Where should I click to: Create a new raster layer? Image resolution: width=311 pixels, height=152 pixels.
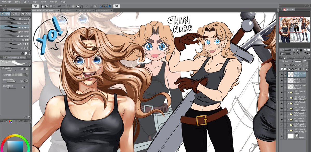(x=282, y=69)
